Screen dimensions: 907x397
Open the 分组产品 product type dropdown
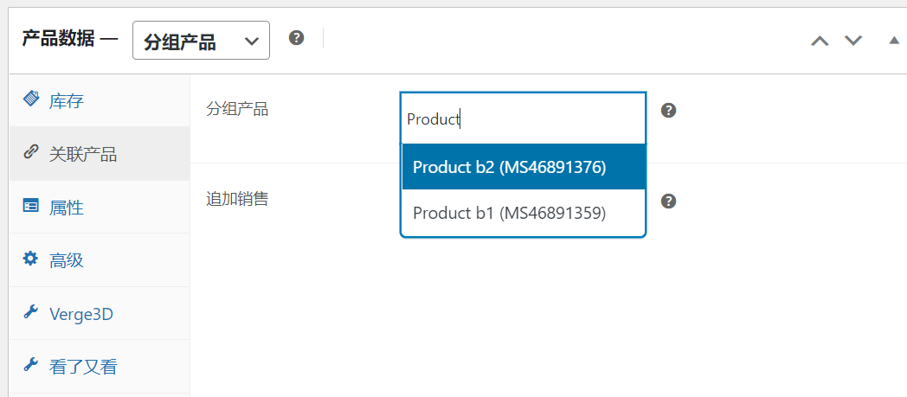[x=202, y=41]
